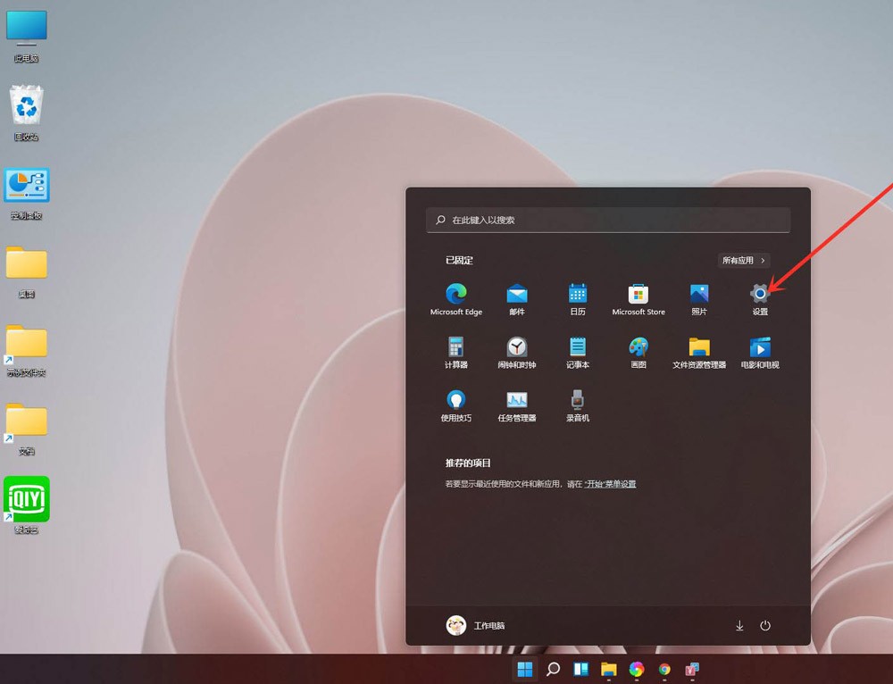
Task: Open Microsoft Edge from the Start menu
Action: pyautogui.click(x=456, y=292)
